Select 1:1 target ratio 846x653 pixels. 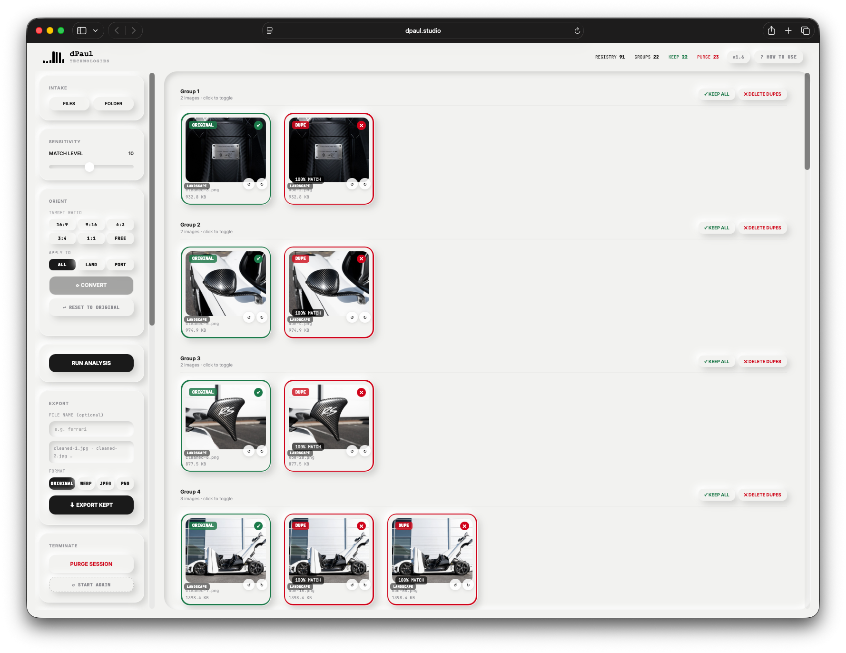click(91, 238)
